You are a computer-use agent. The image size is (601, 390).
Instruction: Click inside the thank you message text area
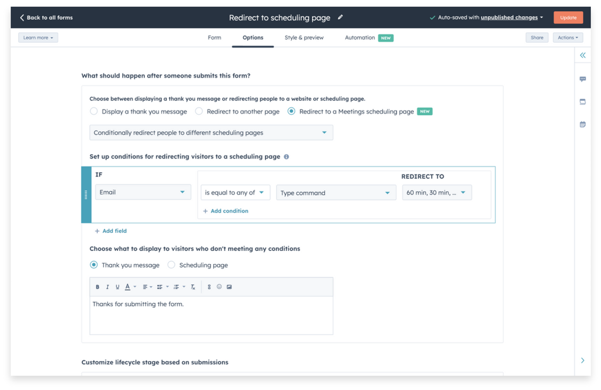211,315
